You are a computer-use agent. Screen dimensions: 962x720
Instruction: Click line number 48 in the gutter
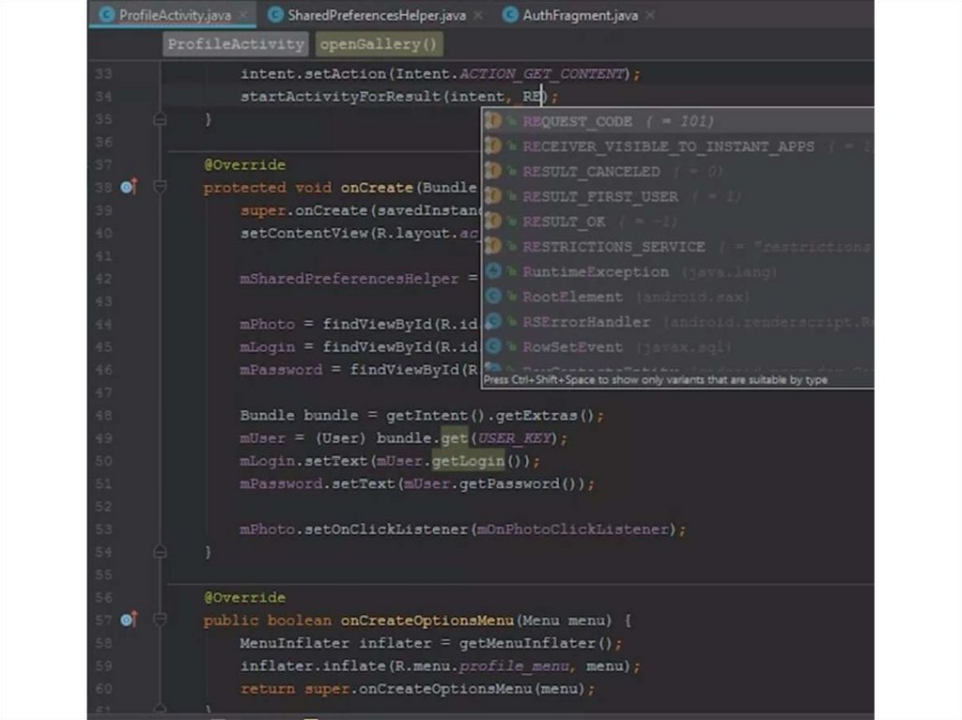(103, 415)
